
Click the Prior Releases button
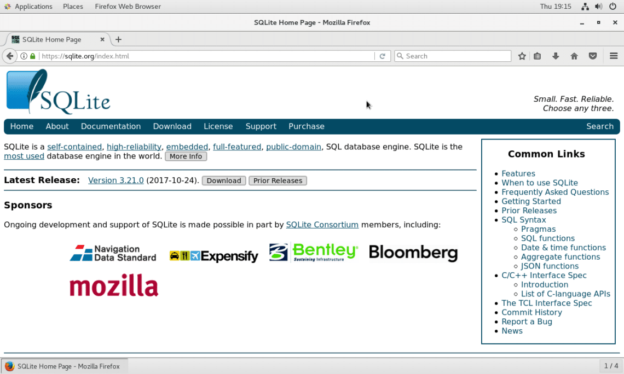coord(278,180)
